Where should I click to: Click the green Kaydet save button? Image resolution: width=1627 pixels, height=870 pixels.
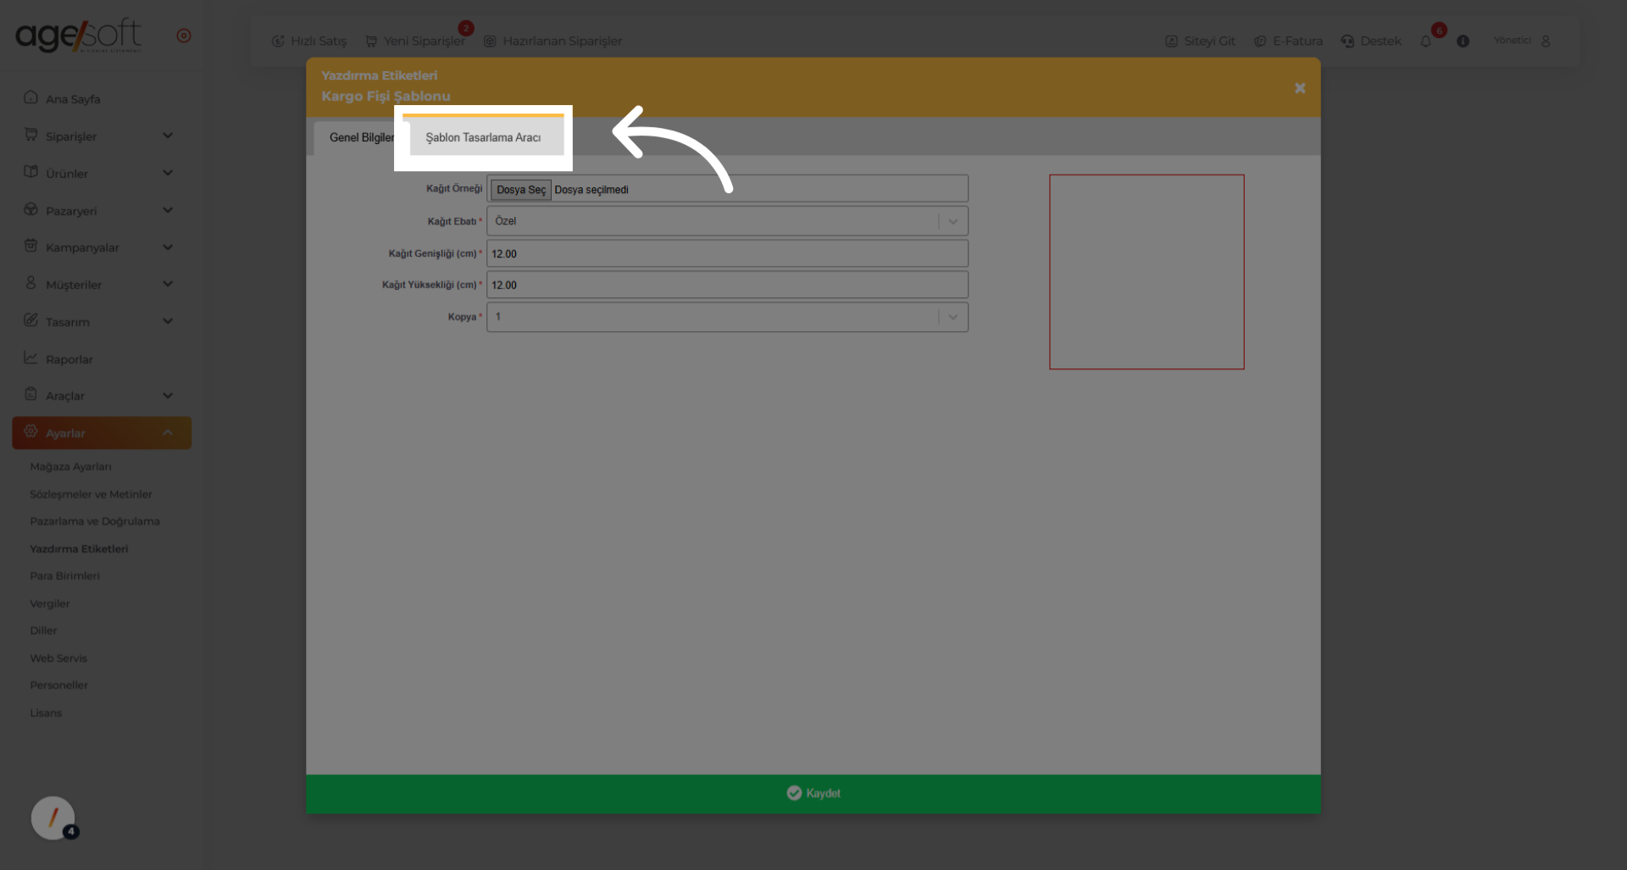[x=813, y=794]
